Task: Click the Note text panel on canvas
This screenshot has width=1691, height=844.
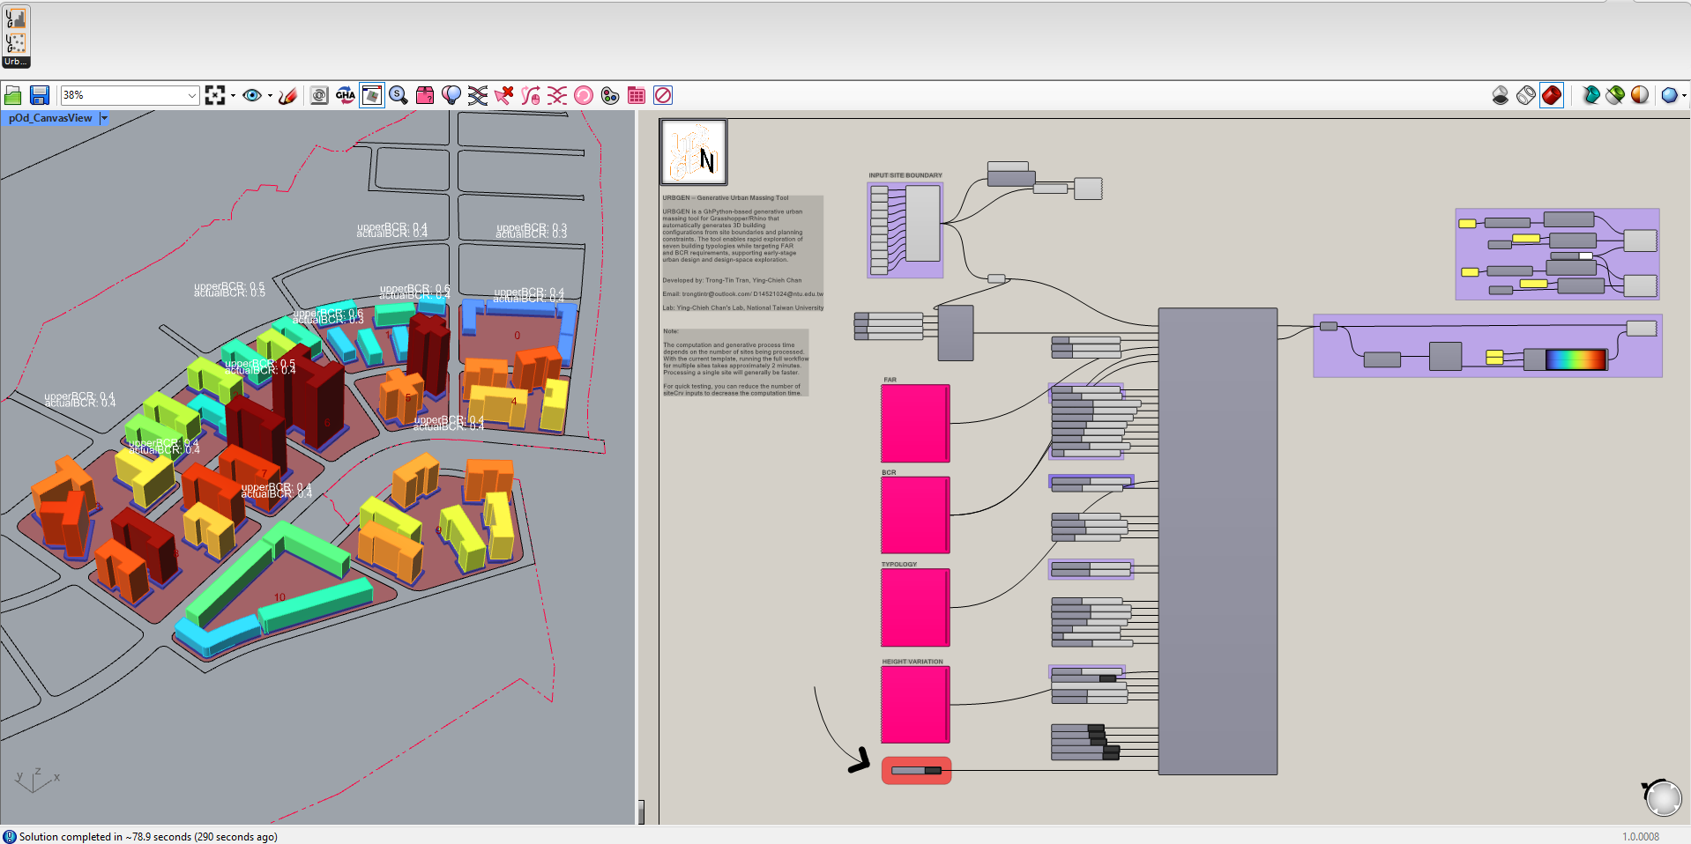Action: coord(735,362)
